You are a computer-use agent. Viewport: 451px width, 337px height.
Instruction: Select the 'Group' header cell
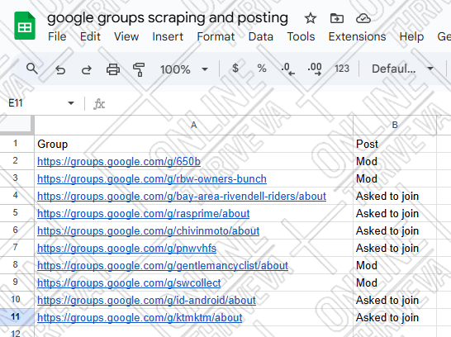[193, 144]
